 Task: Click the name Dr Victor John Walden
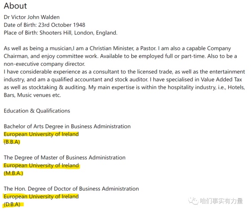click(x=31, y=17)
